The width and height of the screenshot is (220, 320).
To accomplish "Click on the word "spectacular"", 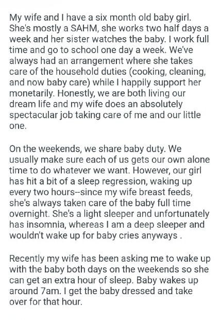I will pyautogui.click(x=33, y=115).
